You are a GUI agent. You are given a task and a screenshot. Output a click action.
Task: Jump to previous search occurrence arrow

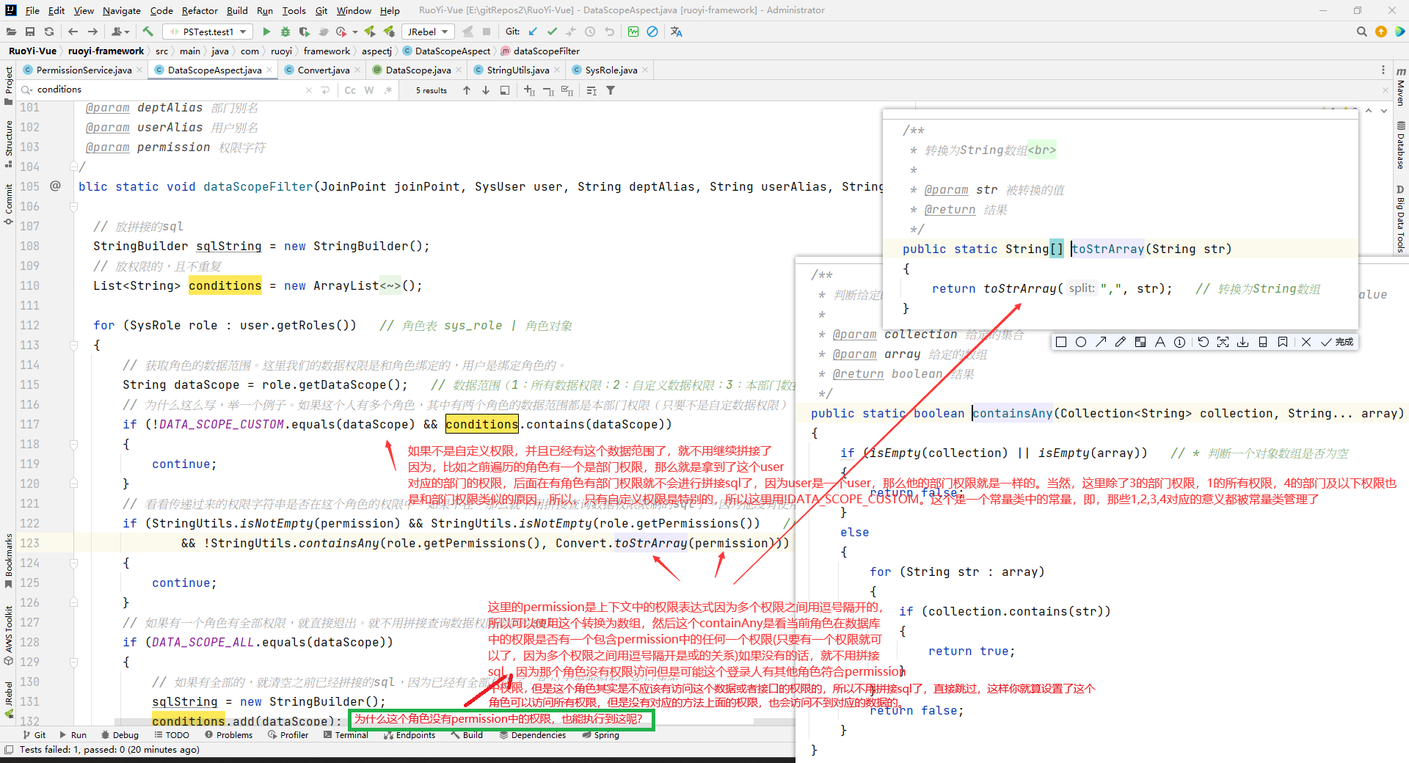[467, 90]
